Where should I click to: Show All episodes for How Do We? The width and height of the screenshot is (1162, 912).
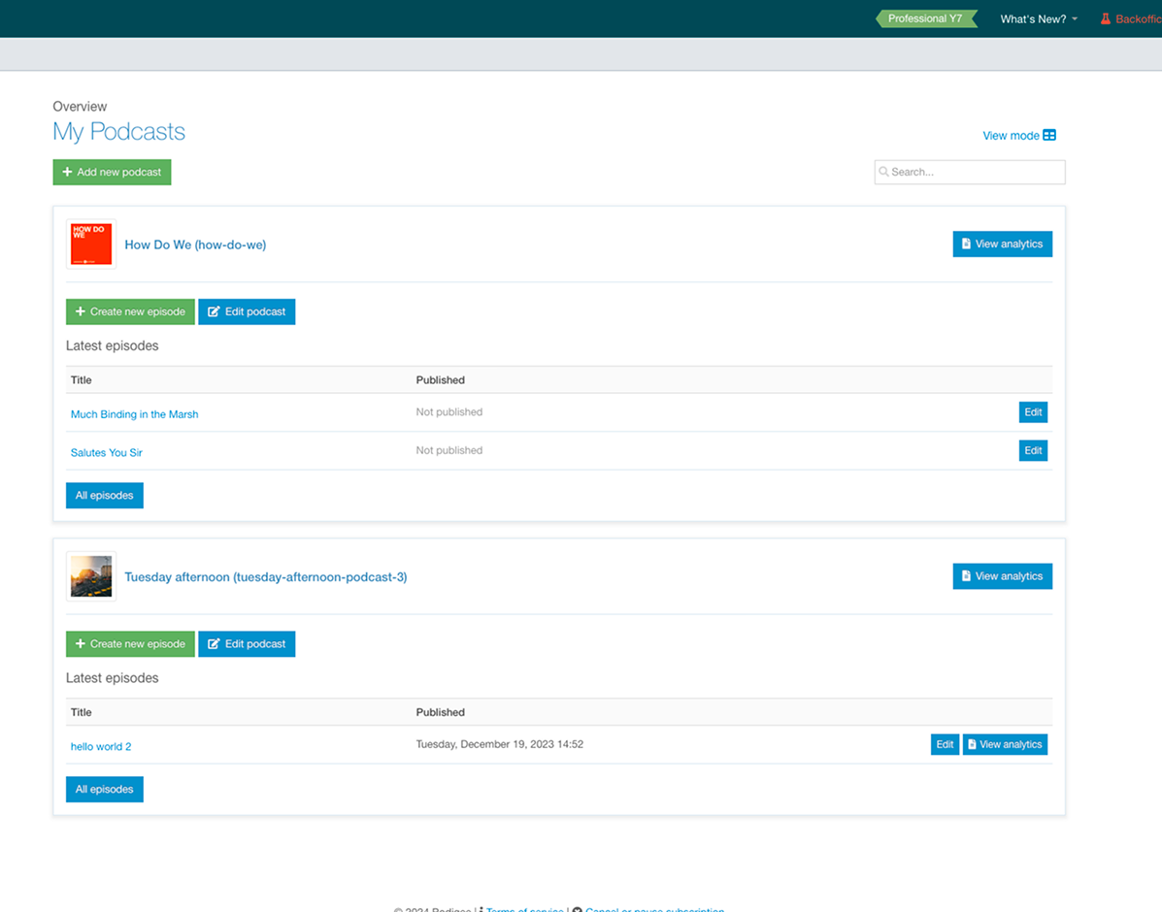(105, 496)
